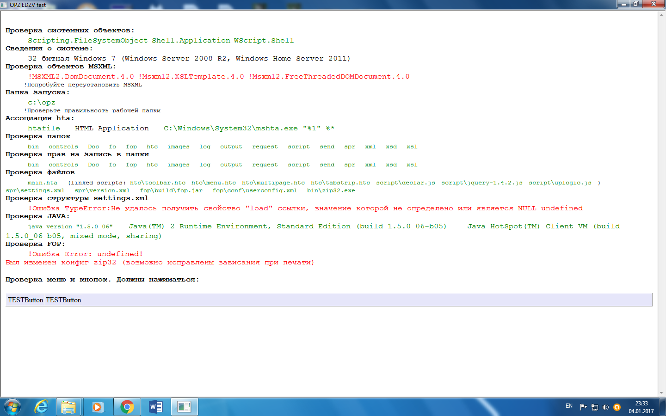The height and width of the screenshot is (416, 666).
Task: Click the EN input language indicator
Action: [569, 406]
